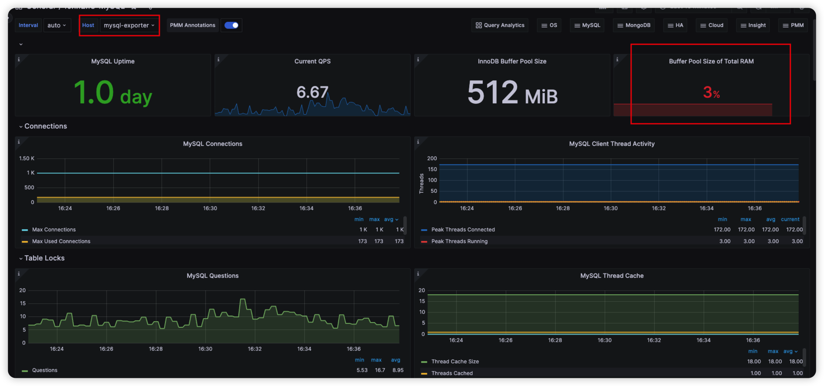
Task: Click the 6.67 current QPS value
Action: 313,92
